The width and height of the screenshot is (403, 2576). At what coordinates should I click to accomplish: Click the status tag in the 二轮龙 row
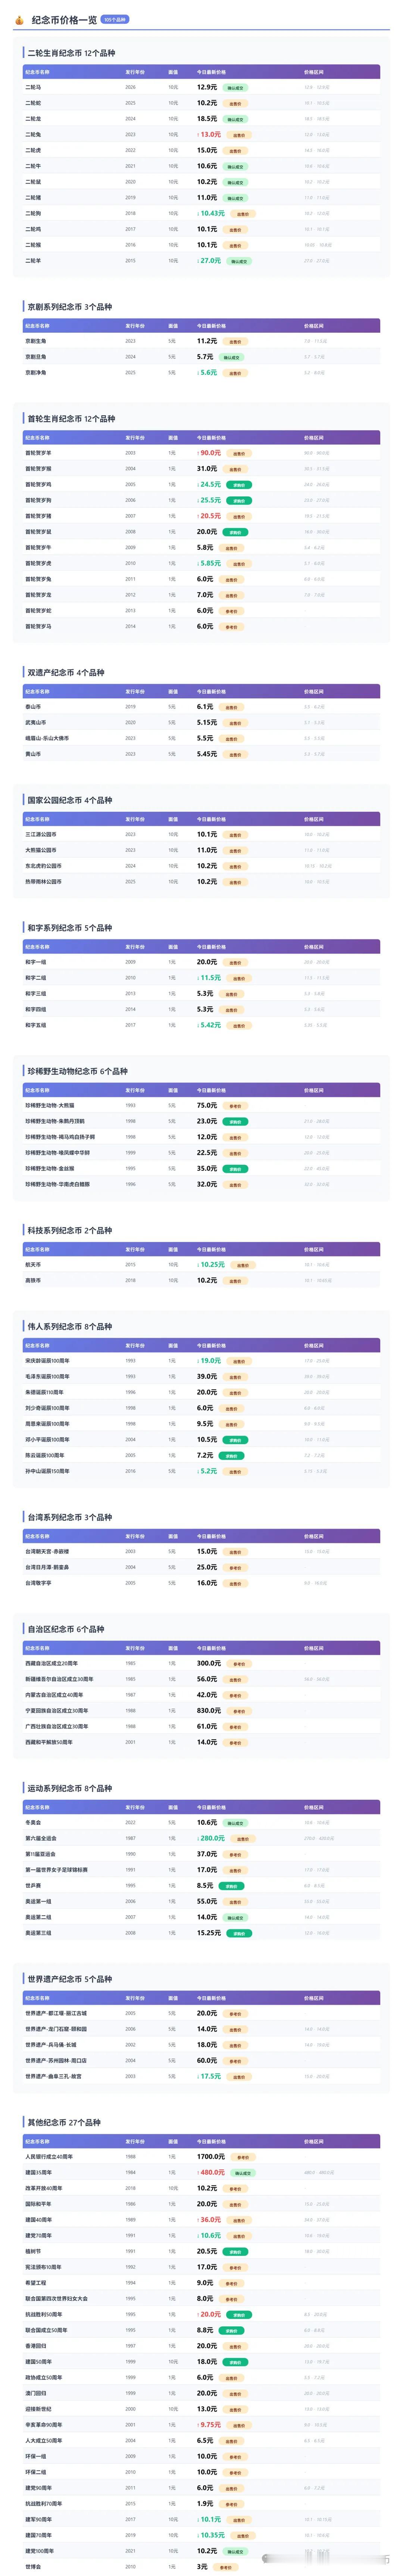235,119
